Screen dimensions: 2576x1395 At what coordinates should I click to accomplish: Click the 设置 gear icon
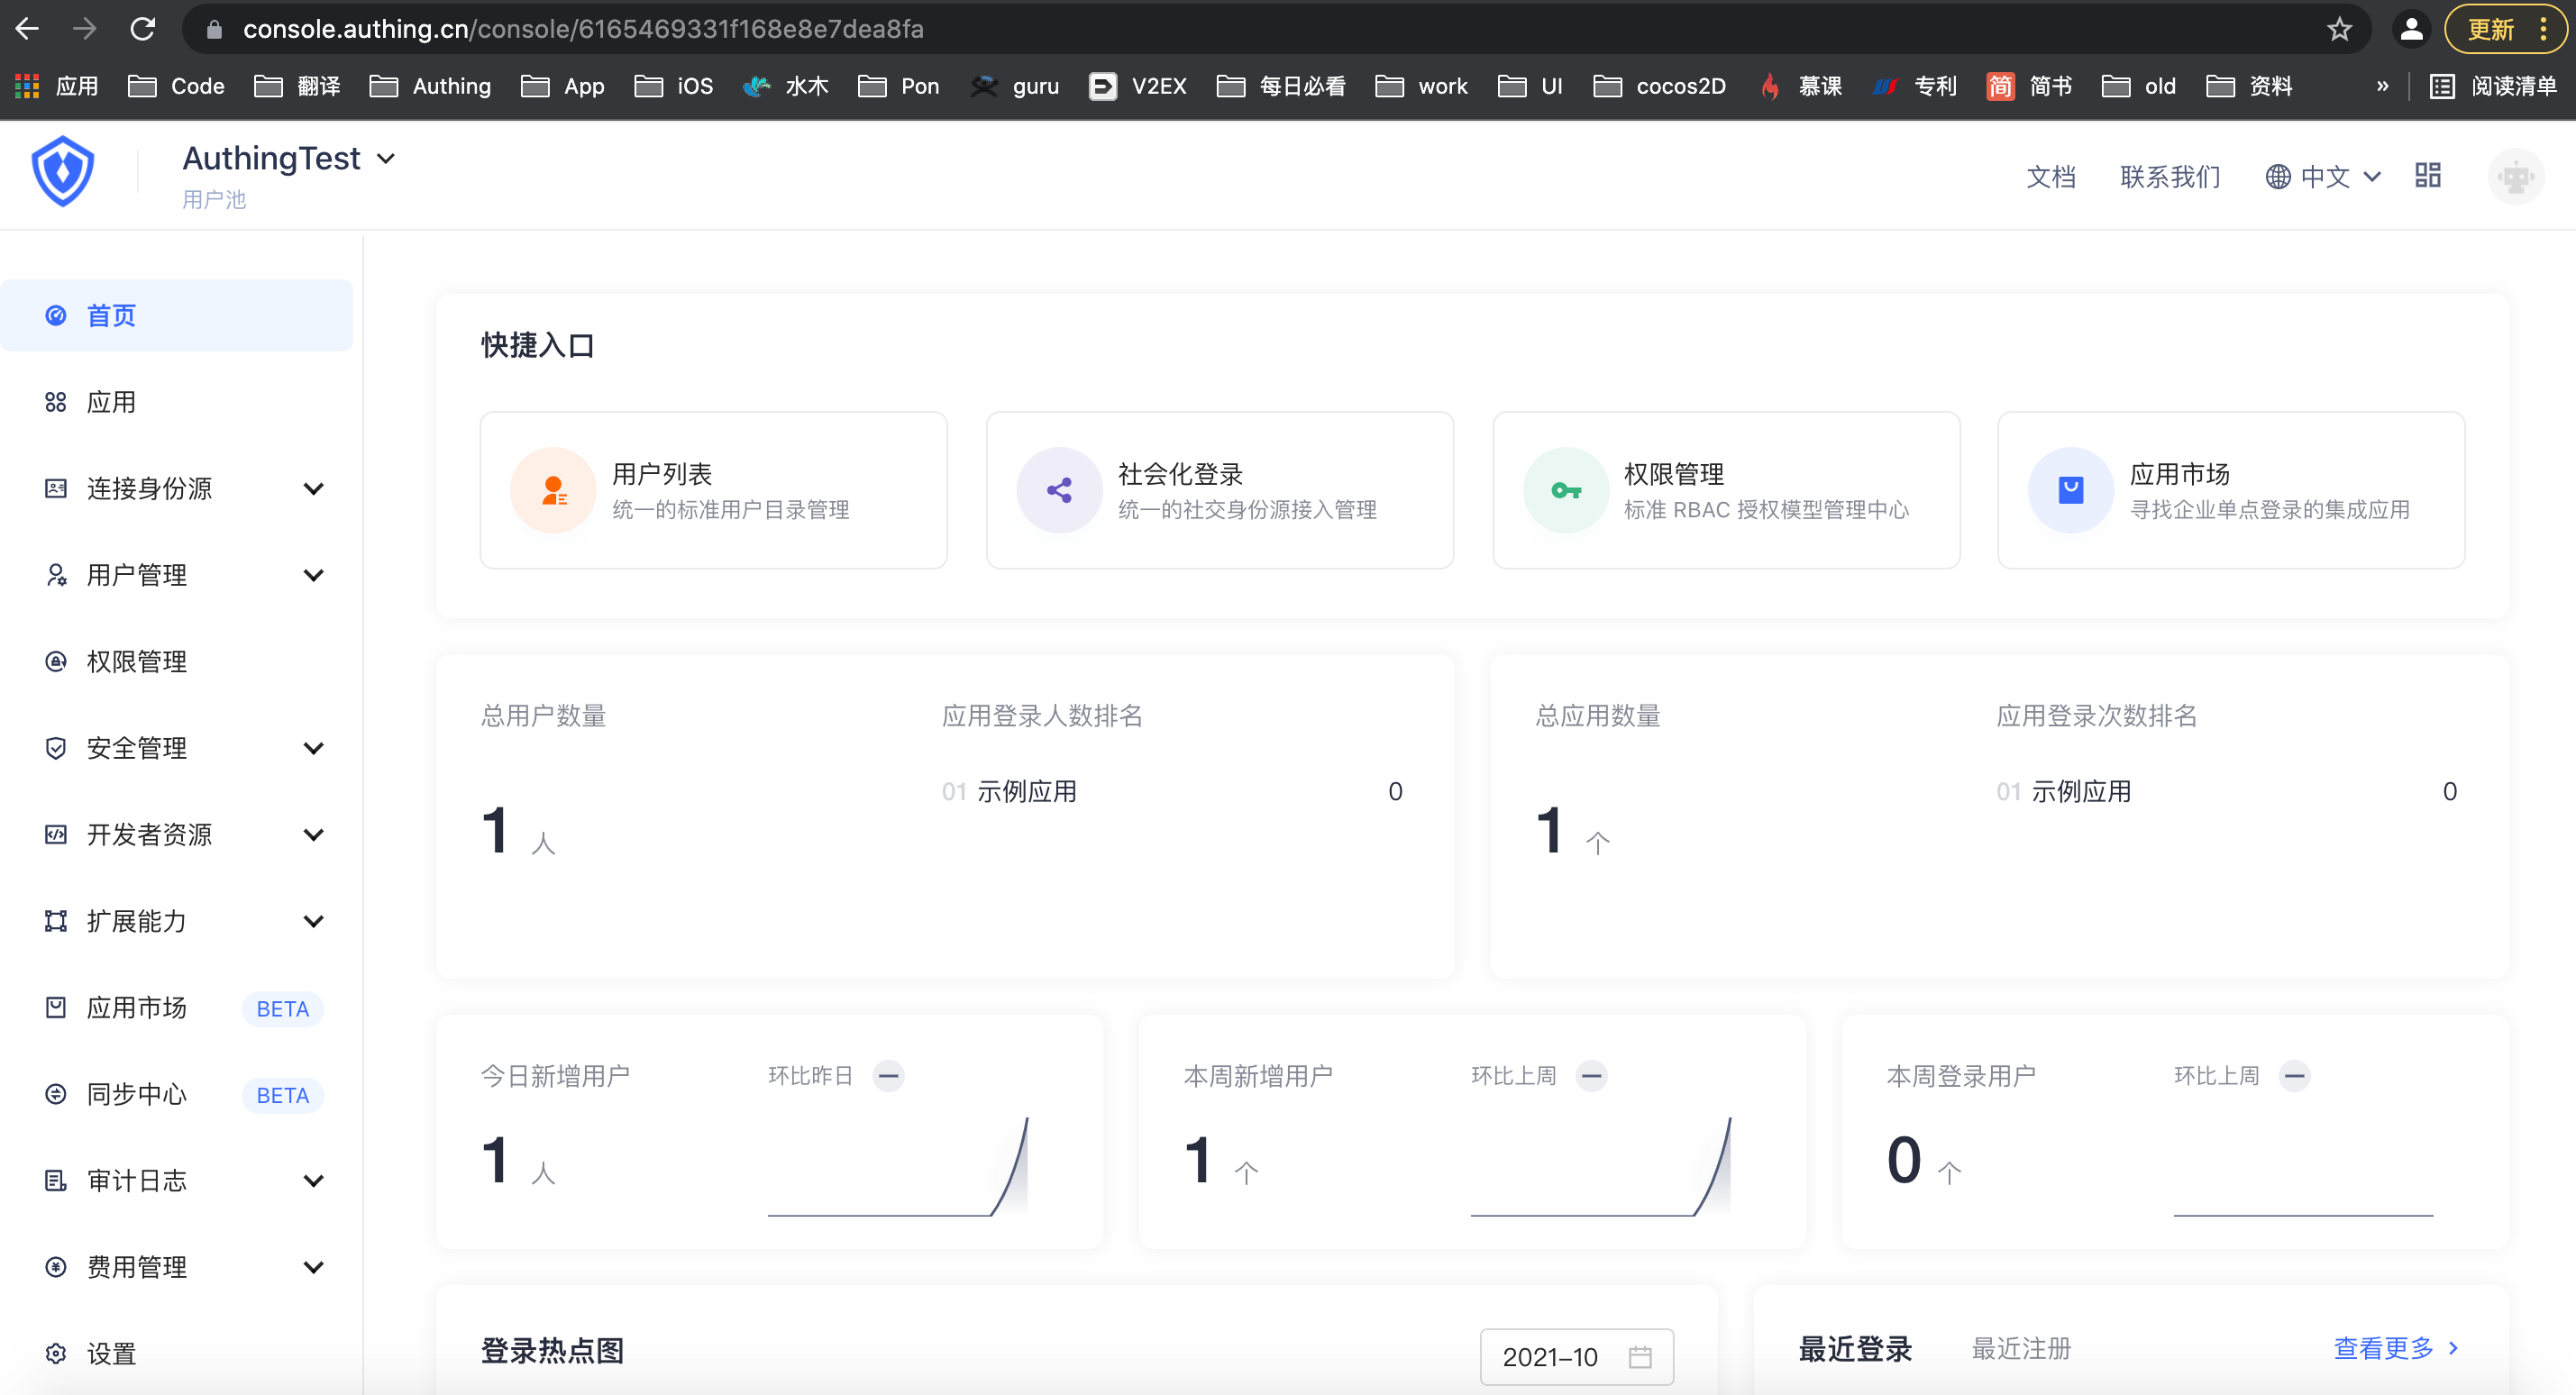[x=56, y=1354]
